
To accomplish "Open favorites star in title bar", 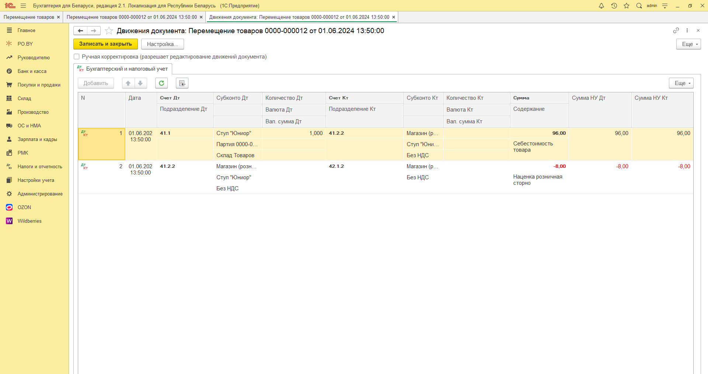I will 627,6.
